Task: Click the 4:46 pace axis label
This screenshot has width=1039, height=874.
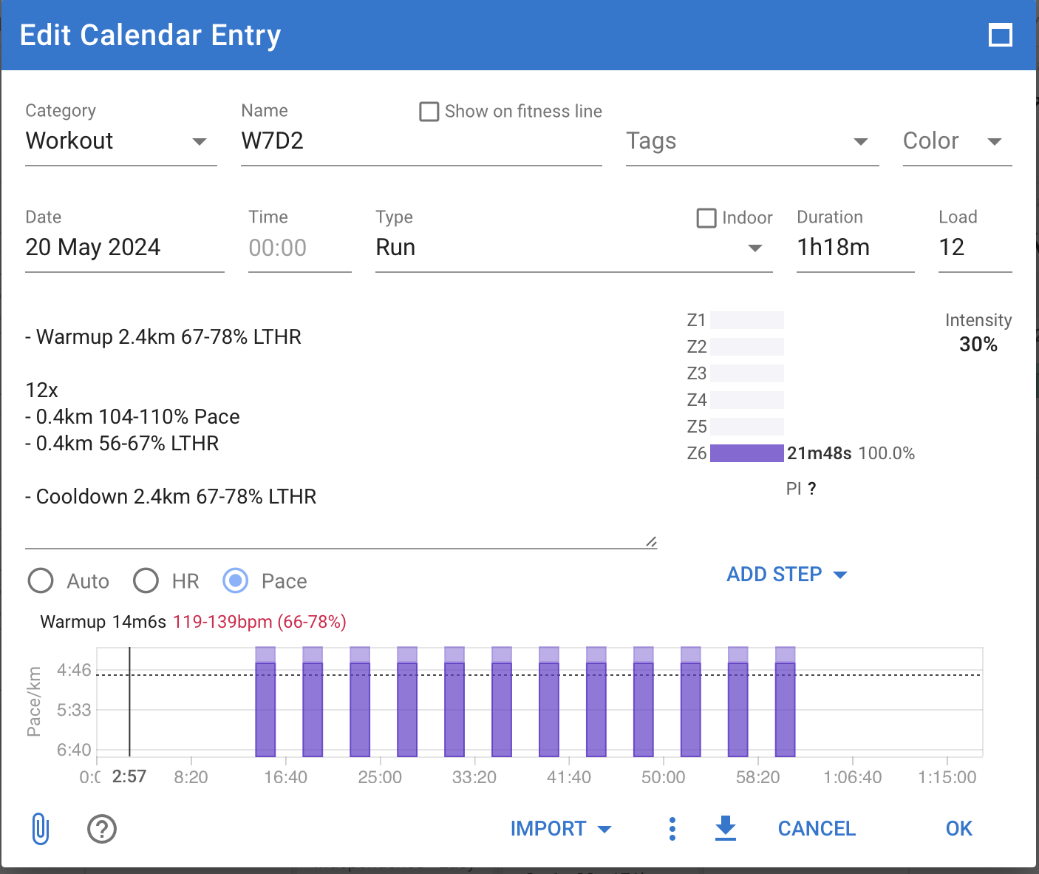Action: coord(74,670)
